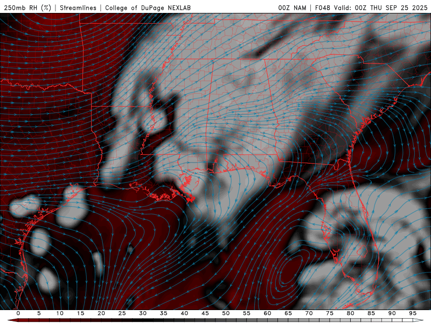
Task: Click the colorbar label "40"
Action: point(184,313)
